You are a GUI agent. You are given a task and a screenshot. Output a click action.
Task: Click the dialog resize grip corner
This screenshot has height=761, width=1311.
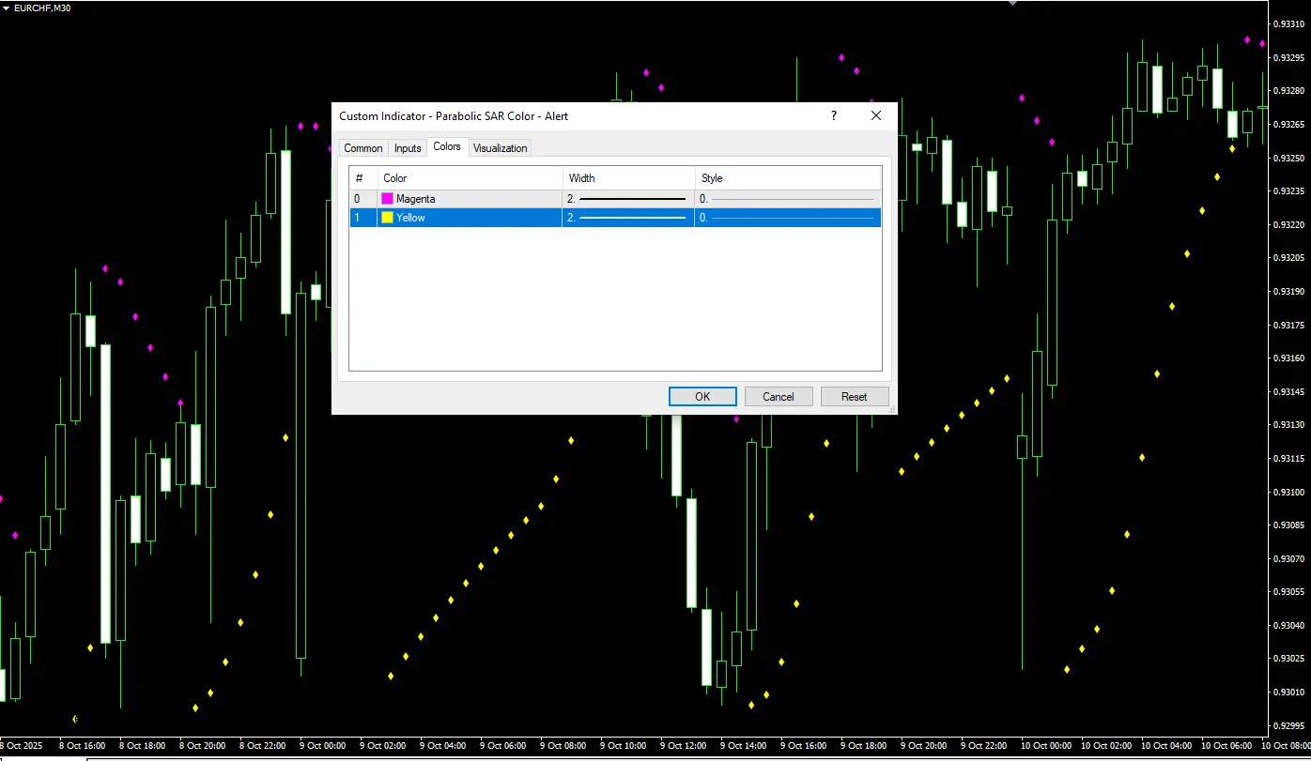(891, 409)
